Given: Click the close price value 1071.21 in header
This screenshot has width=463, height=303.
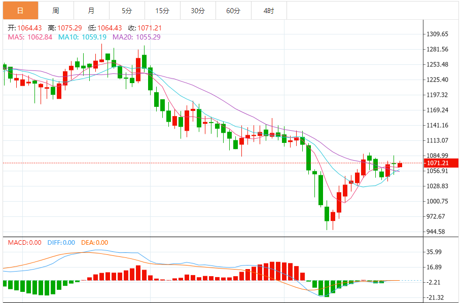Looking at the screenshot, I should (x=150, y=28).
